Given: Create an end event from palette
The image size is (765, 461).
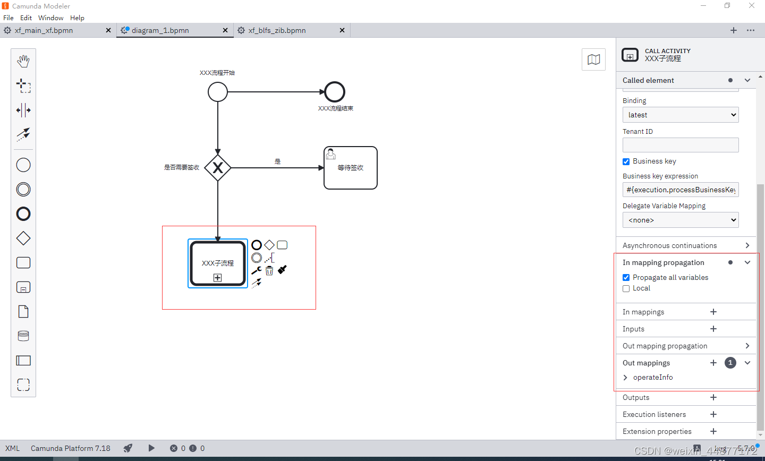Looking at the screenshot, I should (x=23, y=214).
